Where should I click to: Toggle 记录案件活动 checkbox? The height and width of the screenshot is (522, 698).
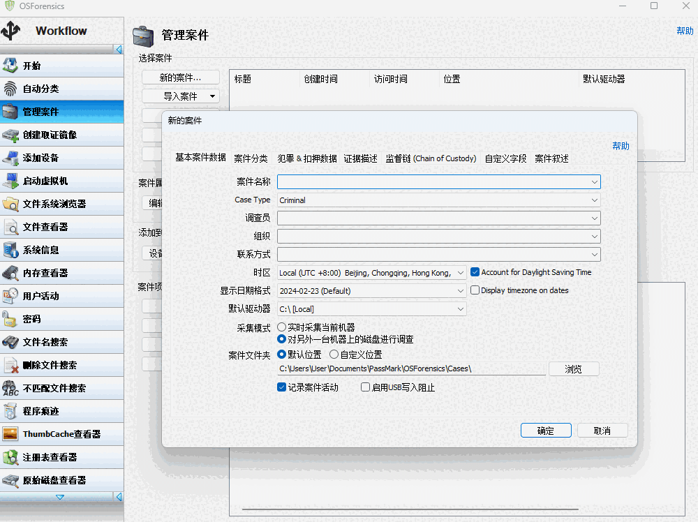click(x=281, y=387)
